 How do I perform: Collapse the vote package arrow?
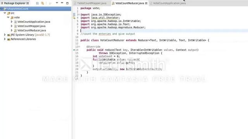8,17
